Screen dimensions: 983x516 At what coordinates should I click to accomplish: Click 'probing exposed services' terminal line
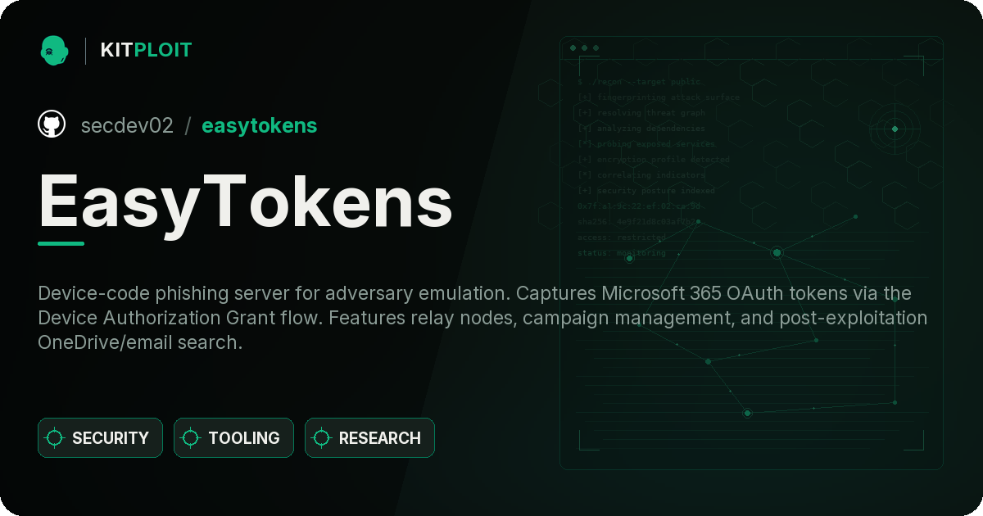[x=647, y=144]
